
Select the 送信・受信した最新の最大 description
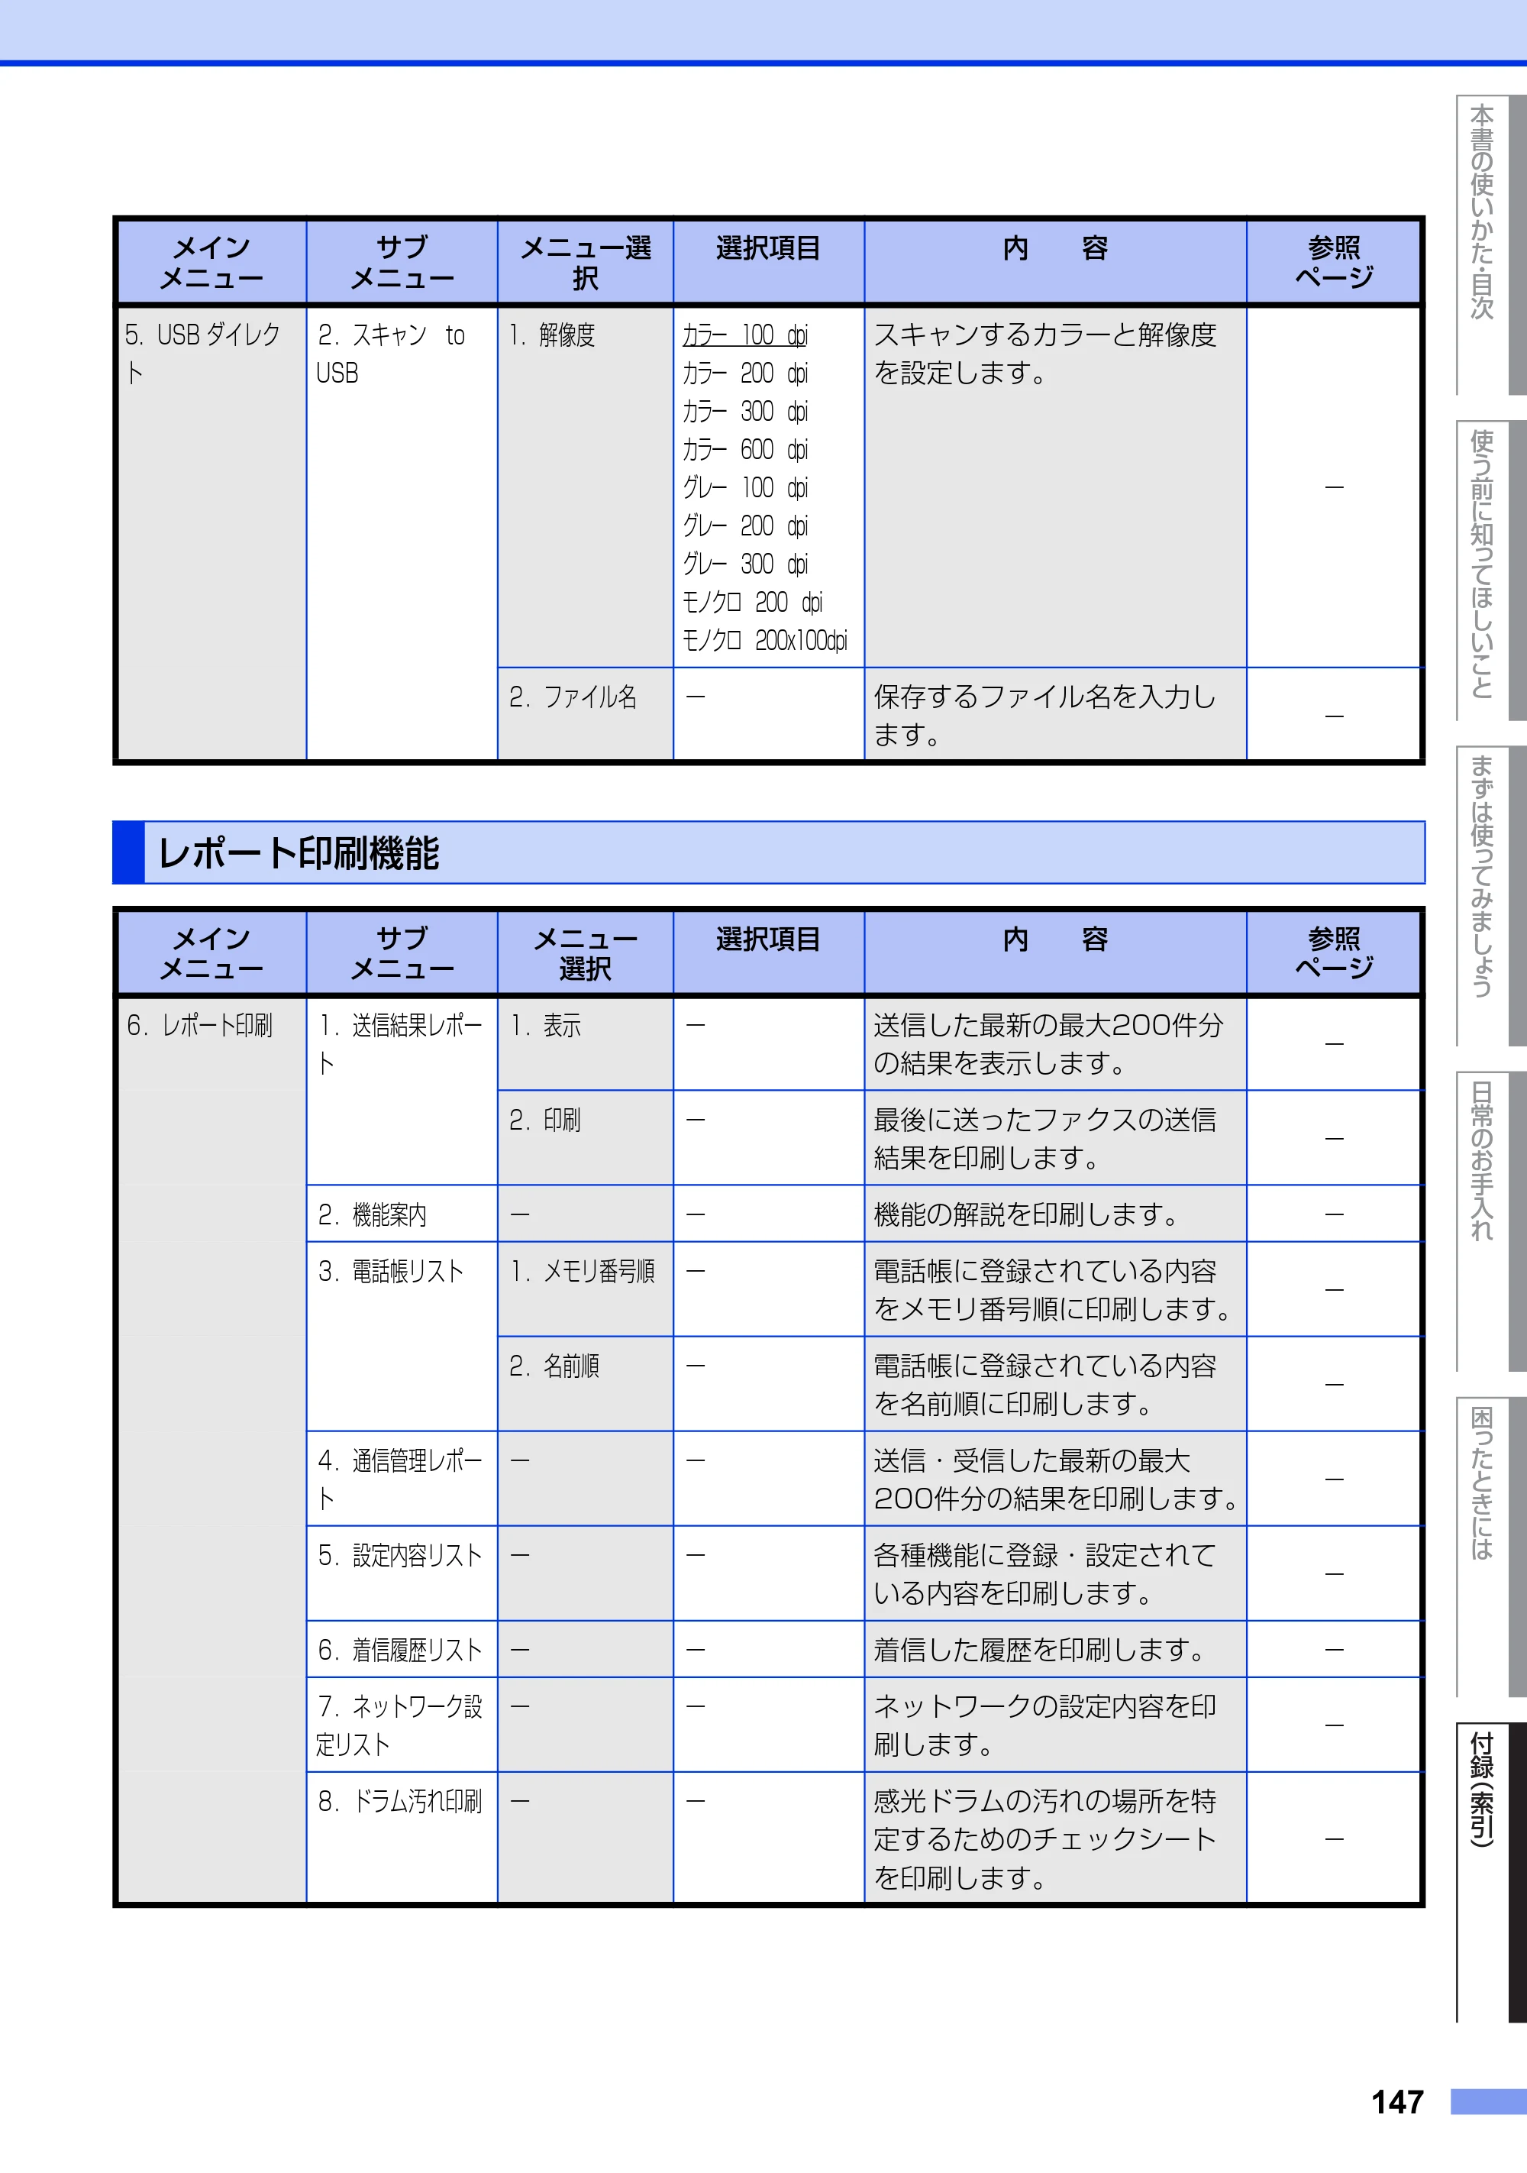[x=1057, y=1479]
